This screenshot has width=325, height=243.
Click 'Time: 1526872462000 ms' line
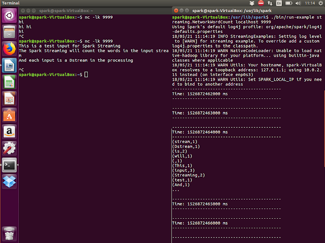tap(200, 94)
